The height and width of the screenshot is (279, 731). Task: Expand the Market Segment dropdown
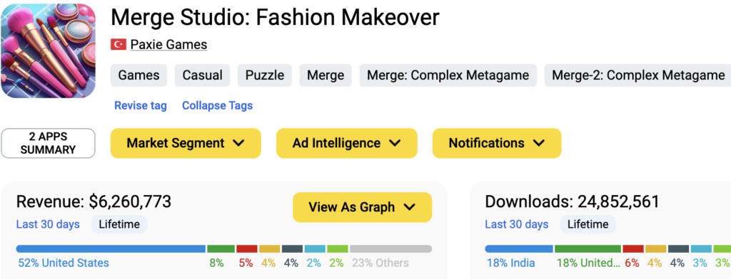tap(186, 143)
